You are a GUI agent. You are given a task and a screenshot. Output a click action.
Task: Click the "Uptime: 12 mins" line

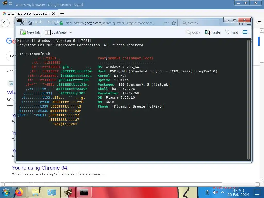[113, 80]
